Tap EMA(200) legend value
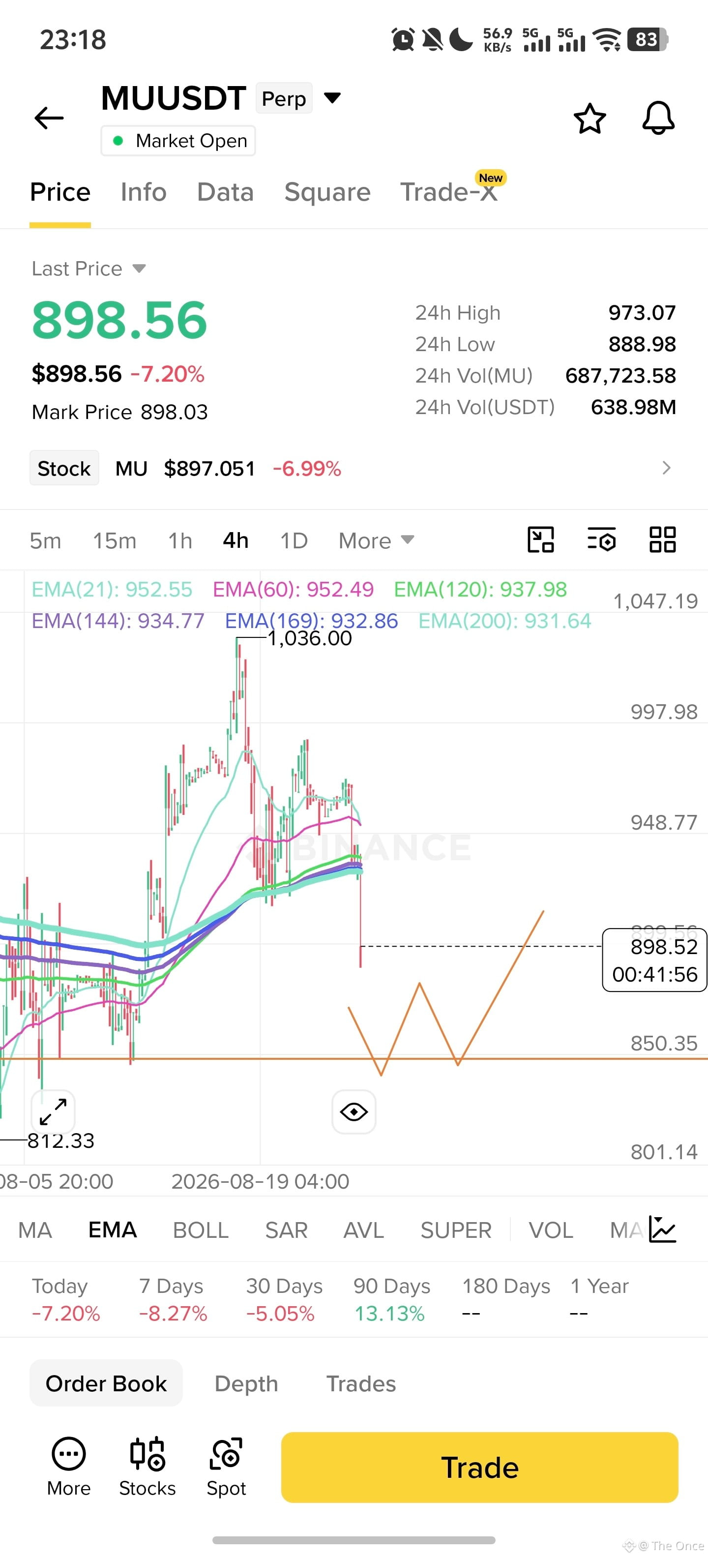Screen dimensions: 708x1558 point(505,621)
